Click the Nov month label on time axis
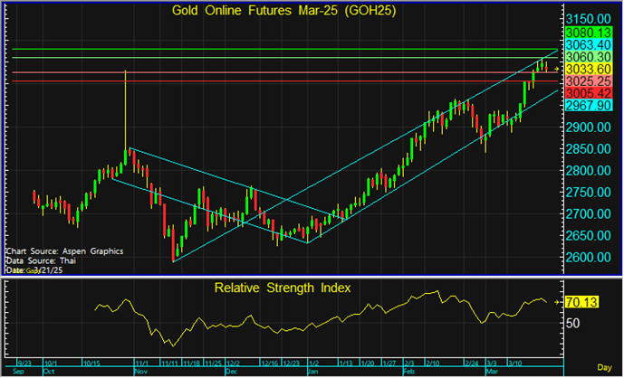This screenshot has width=624, height=378. [x=139, y=372]
